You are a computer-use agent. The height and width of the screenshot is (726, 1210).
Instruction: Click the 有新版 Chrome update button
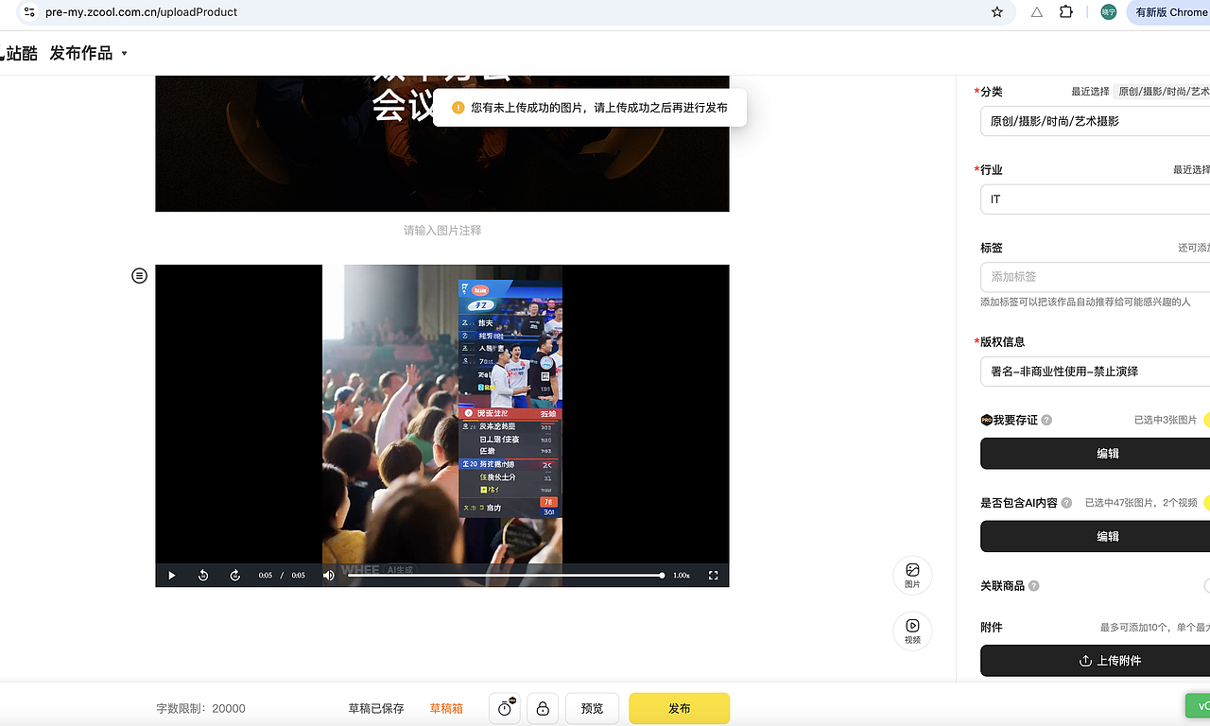pyautogui.click(x=1168, y=12)
